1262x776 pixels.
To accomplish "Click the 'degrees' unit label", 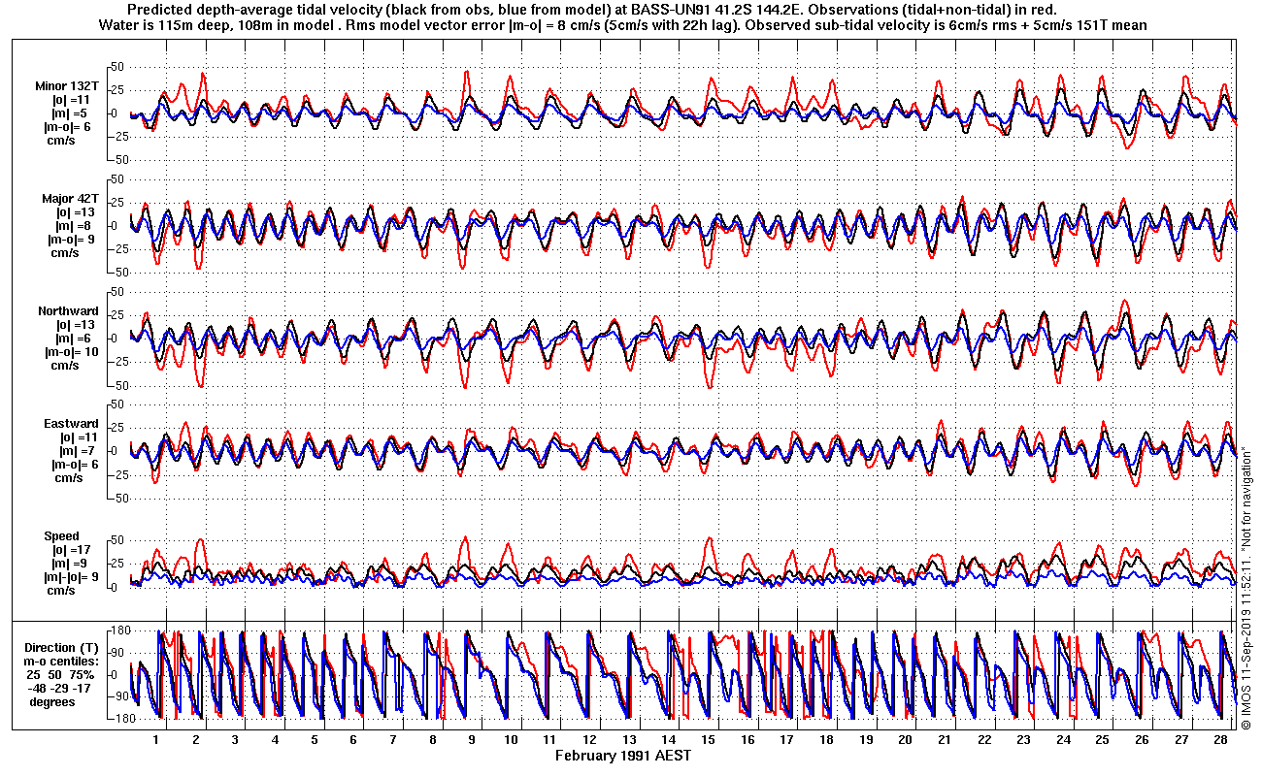I will [x=52, y=701].
